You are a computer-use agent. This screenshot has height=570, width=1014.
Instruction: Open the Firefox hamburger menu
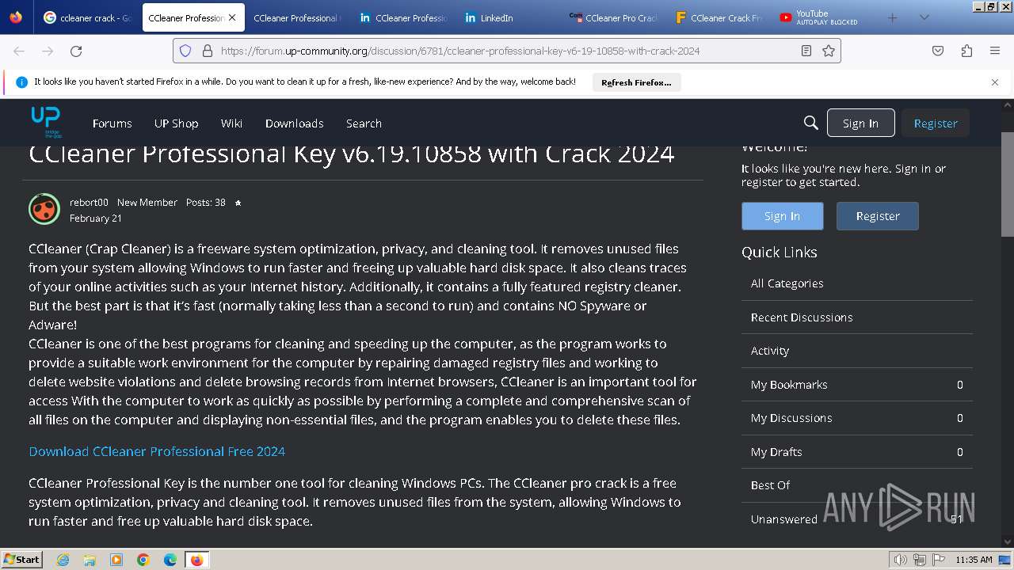click(995, 51)
